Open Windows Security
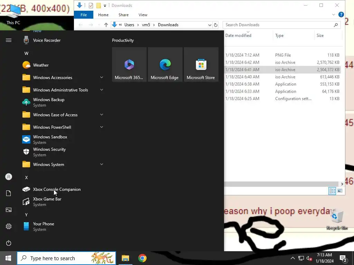 point(63,152)
